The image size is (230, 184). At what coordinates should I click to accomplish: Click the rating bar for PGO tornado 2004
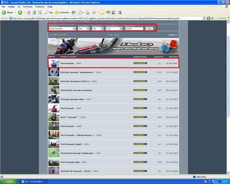[x=140, y=63]
